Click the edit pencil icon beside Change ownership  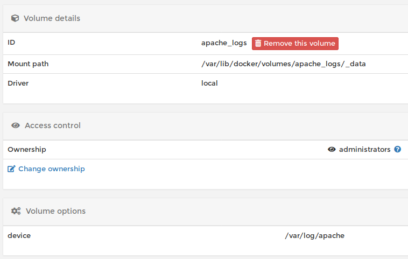coord(11,169)
